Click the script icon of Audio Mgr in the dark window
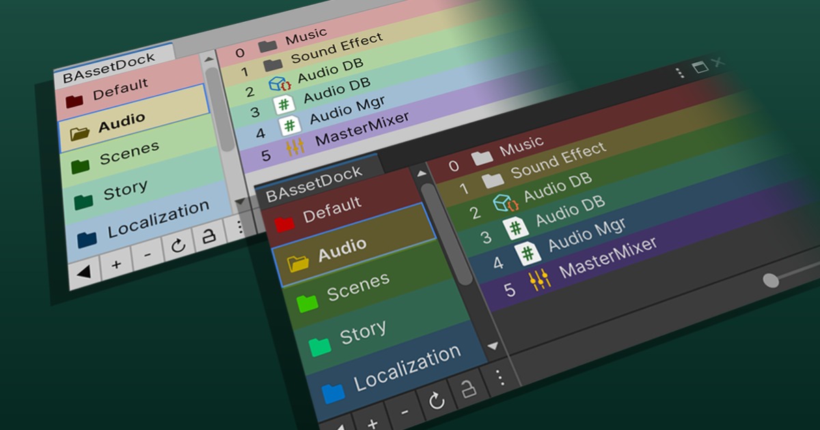Screen dimensions: 820x430 pos(528,253)
